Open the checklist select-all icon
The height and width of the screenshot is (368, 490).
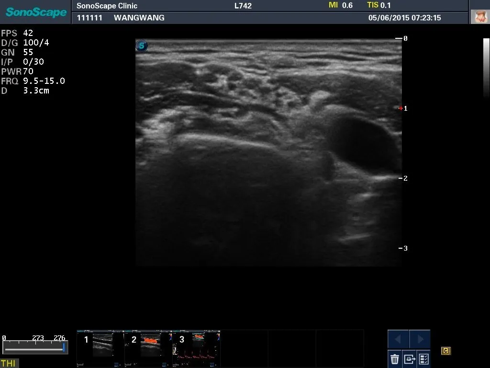423,358
